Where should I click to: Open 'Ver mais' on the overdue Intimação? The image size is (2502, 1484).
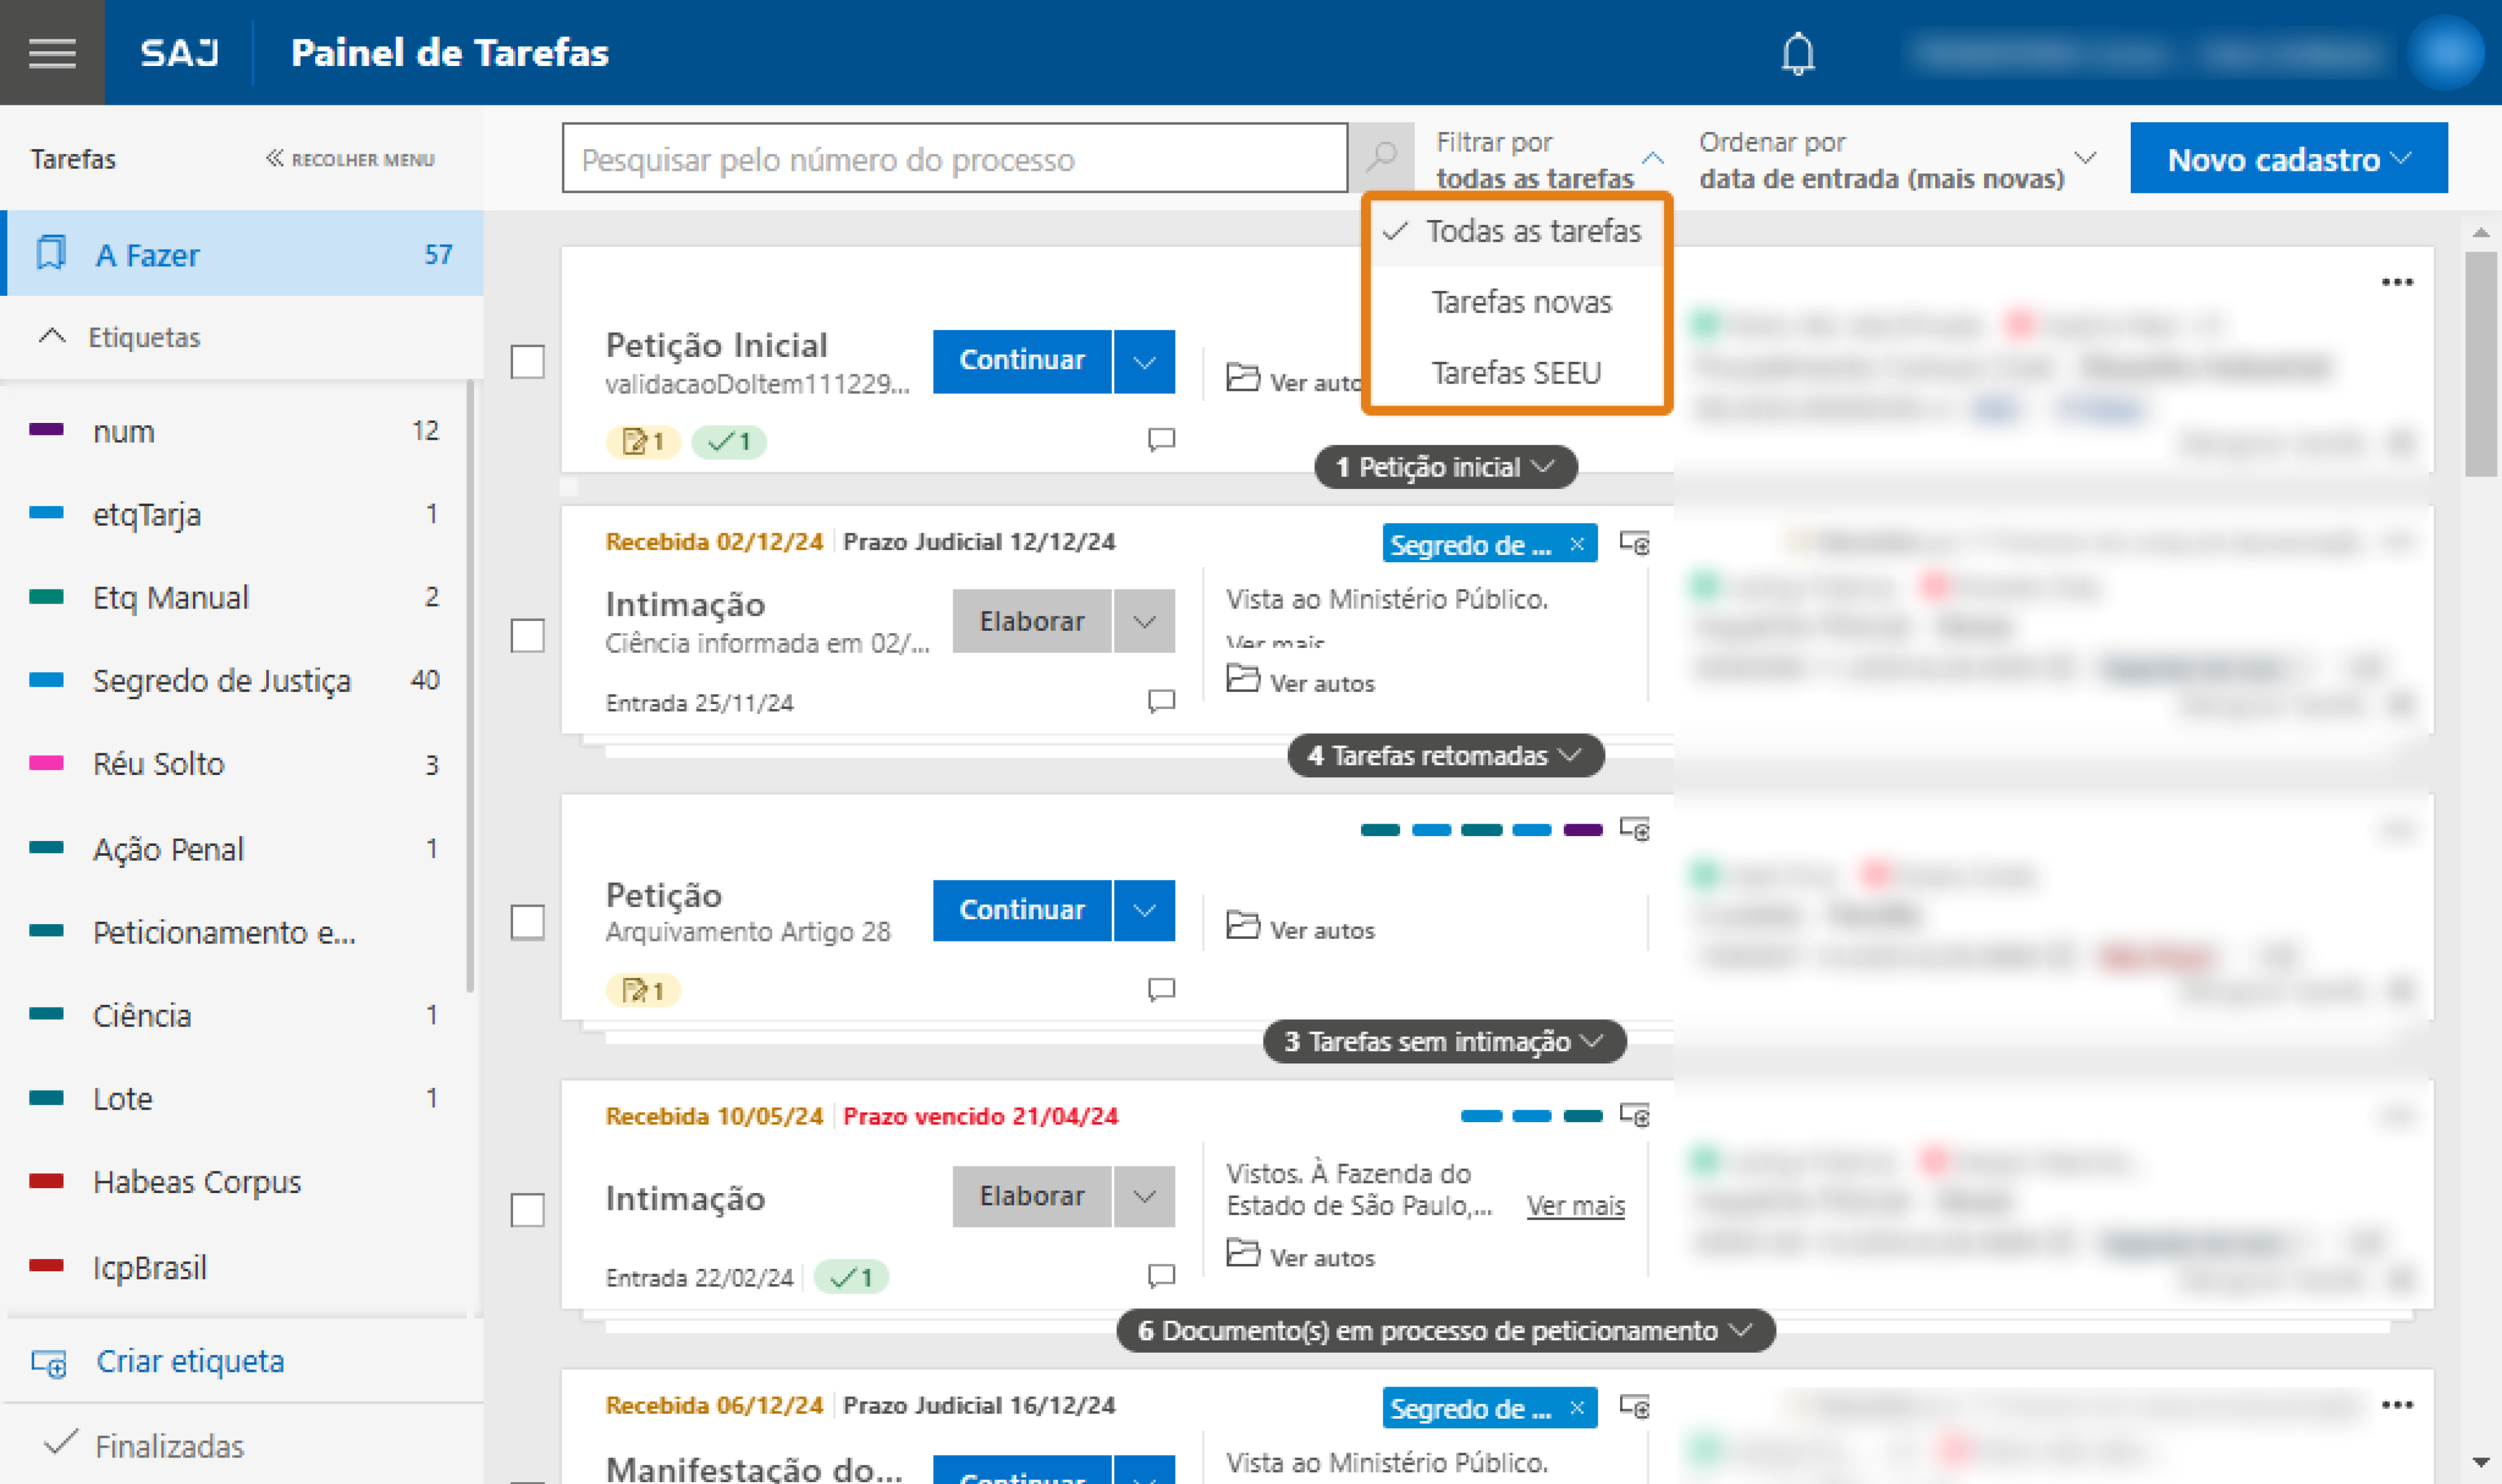tap(1575, 1206)
